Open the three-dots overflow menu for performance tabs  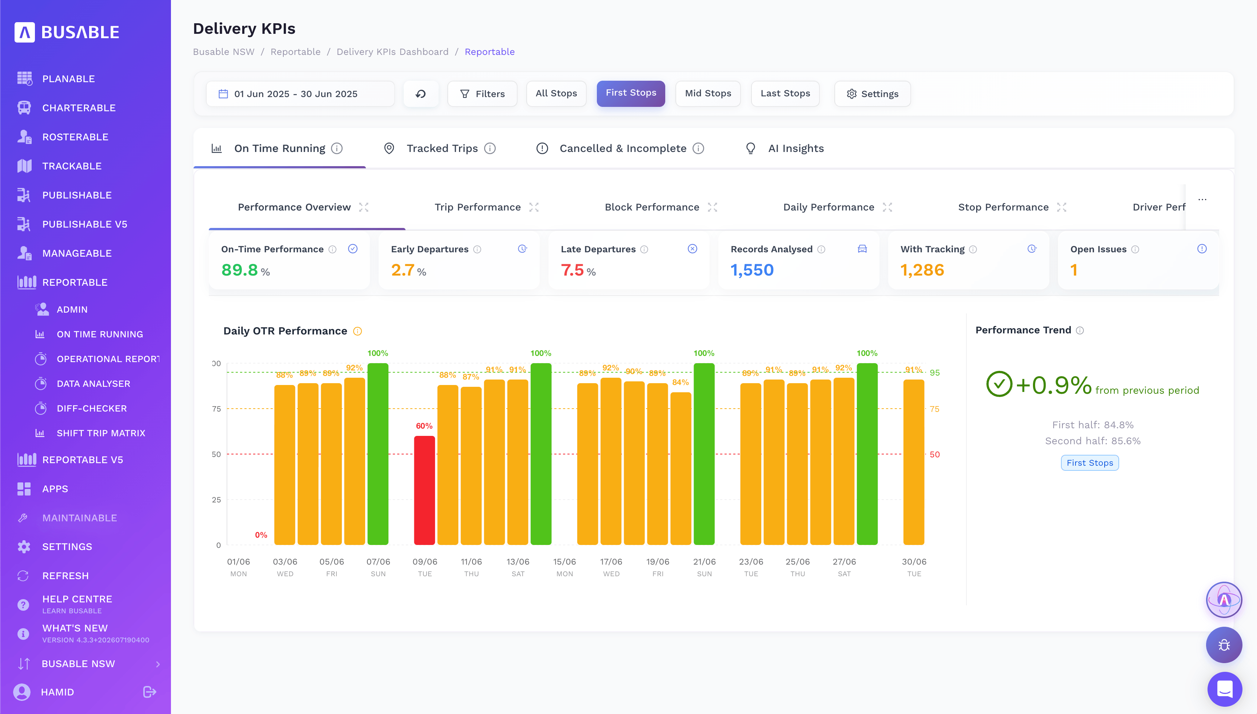1202,200
